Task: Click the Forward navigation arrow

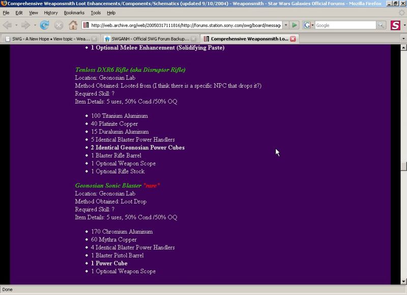Action: (24, 25)
